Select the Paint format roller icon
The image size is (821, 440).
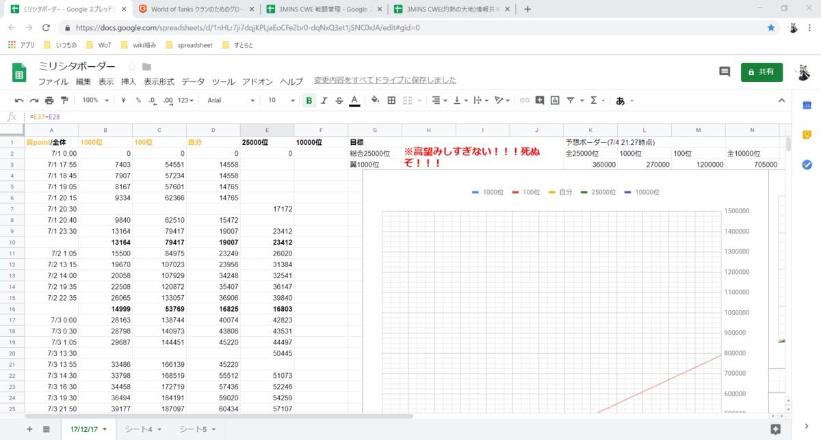pyautogui.click(x=65, y=100)
